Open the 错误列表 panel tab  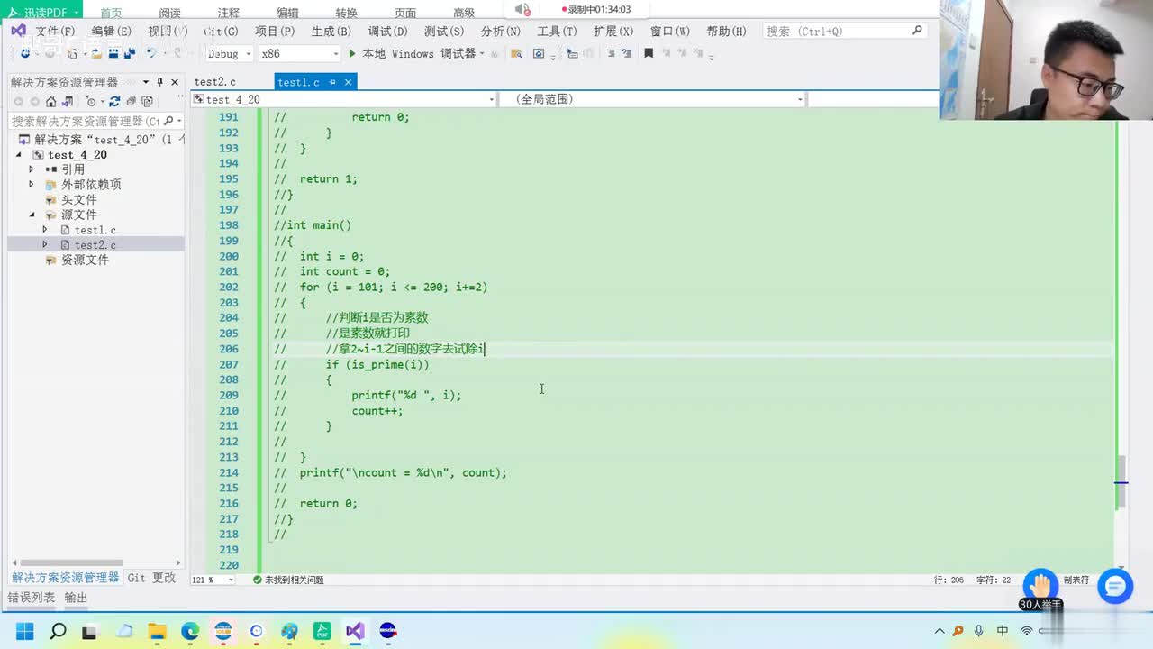32,598
